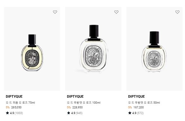Click DIPTYQUE brand name above the 50ml product
Image resolution: width=185 pixels, height=121 pixels.
tap(136, 96)
